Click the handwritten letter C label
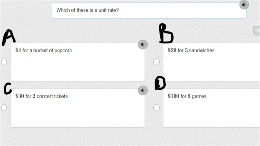Image resolution: width=260 pixels, height=146 pixels. click(8, 89)
